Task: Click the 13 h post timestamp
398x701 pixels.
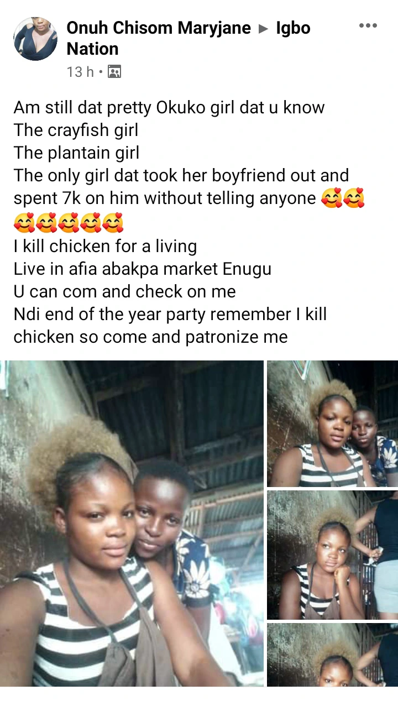Action: (80, 72)
